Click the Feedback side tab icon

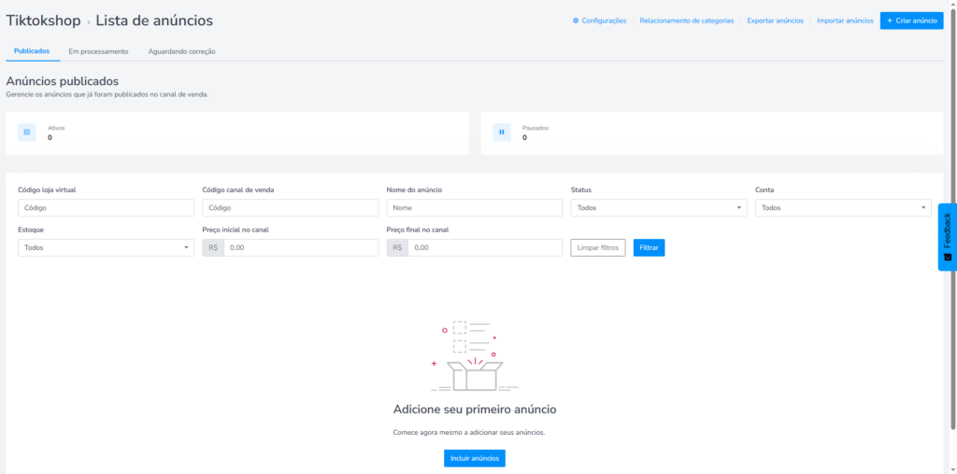coord(947,257)
